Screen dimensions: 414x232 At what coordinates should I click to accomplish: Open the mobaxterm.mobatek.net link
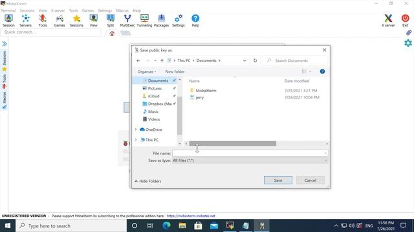click(x=191, y=216)
